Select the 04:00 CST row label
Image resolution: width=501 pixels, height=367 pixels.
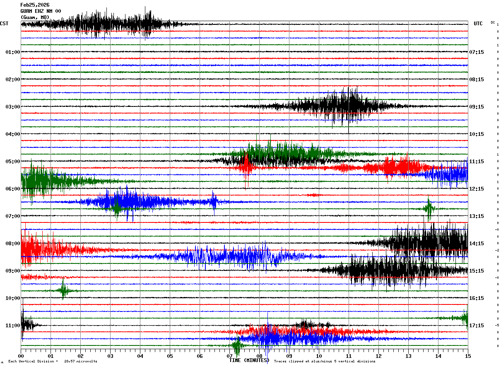13,134
